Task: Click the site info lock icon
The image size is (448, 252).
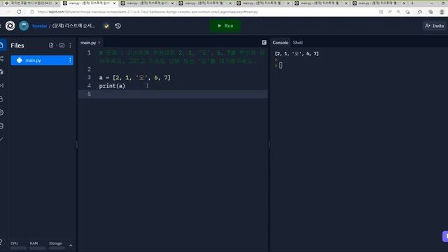Action: point(32,12)
